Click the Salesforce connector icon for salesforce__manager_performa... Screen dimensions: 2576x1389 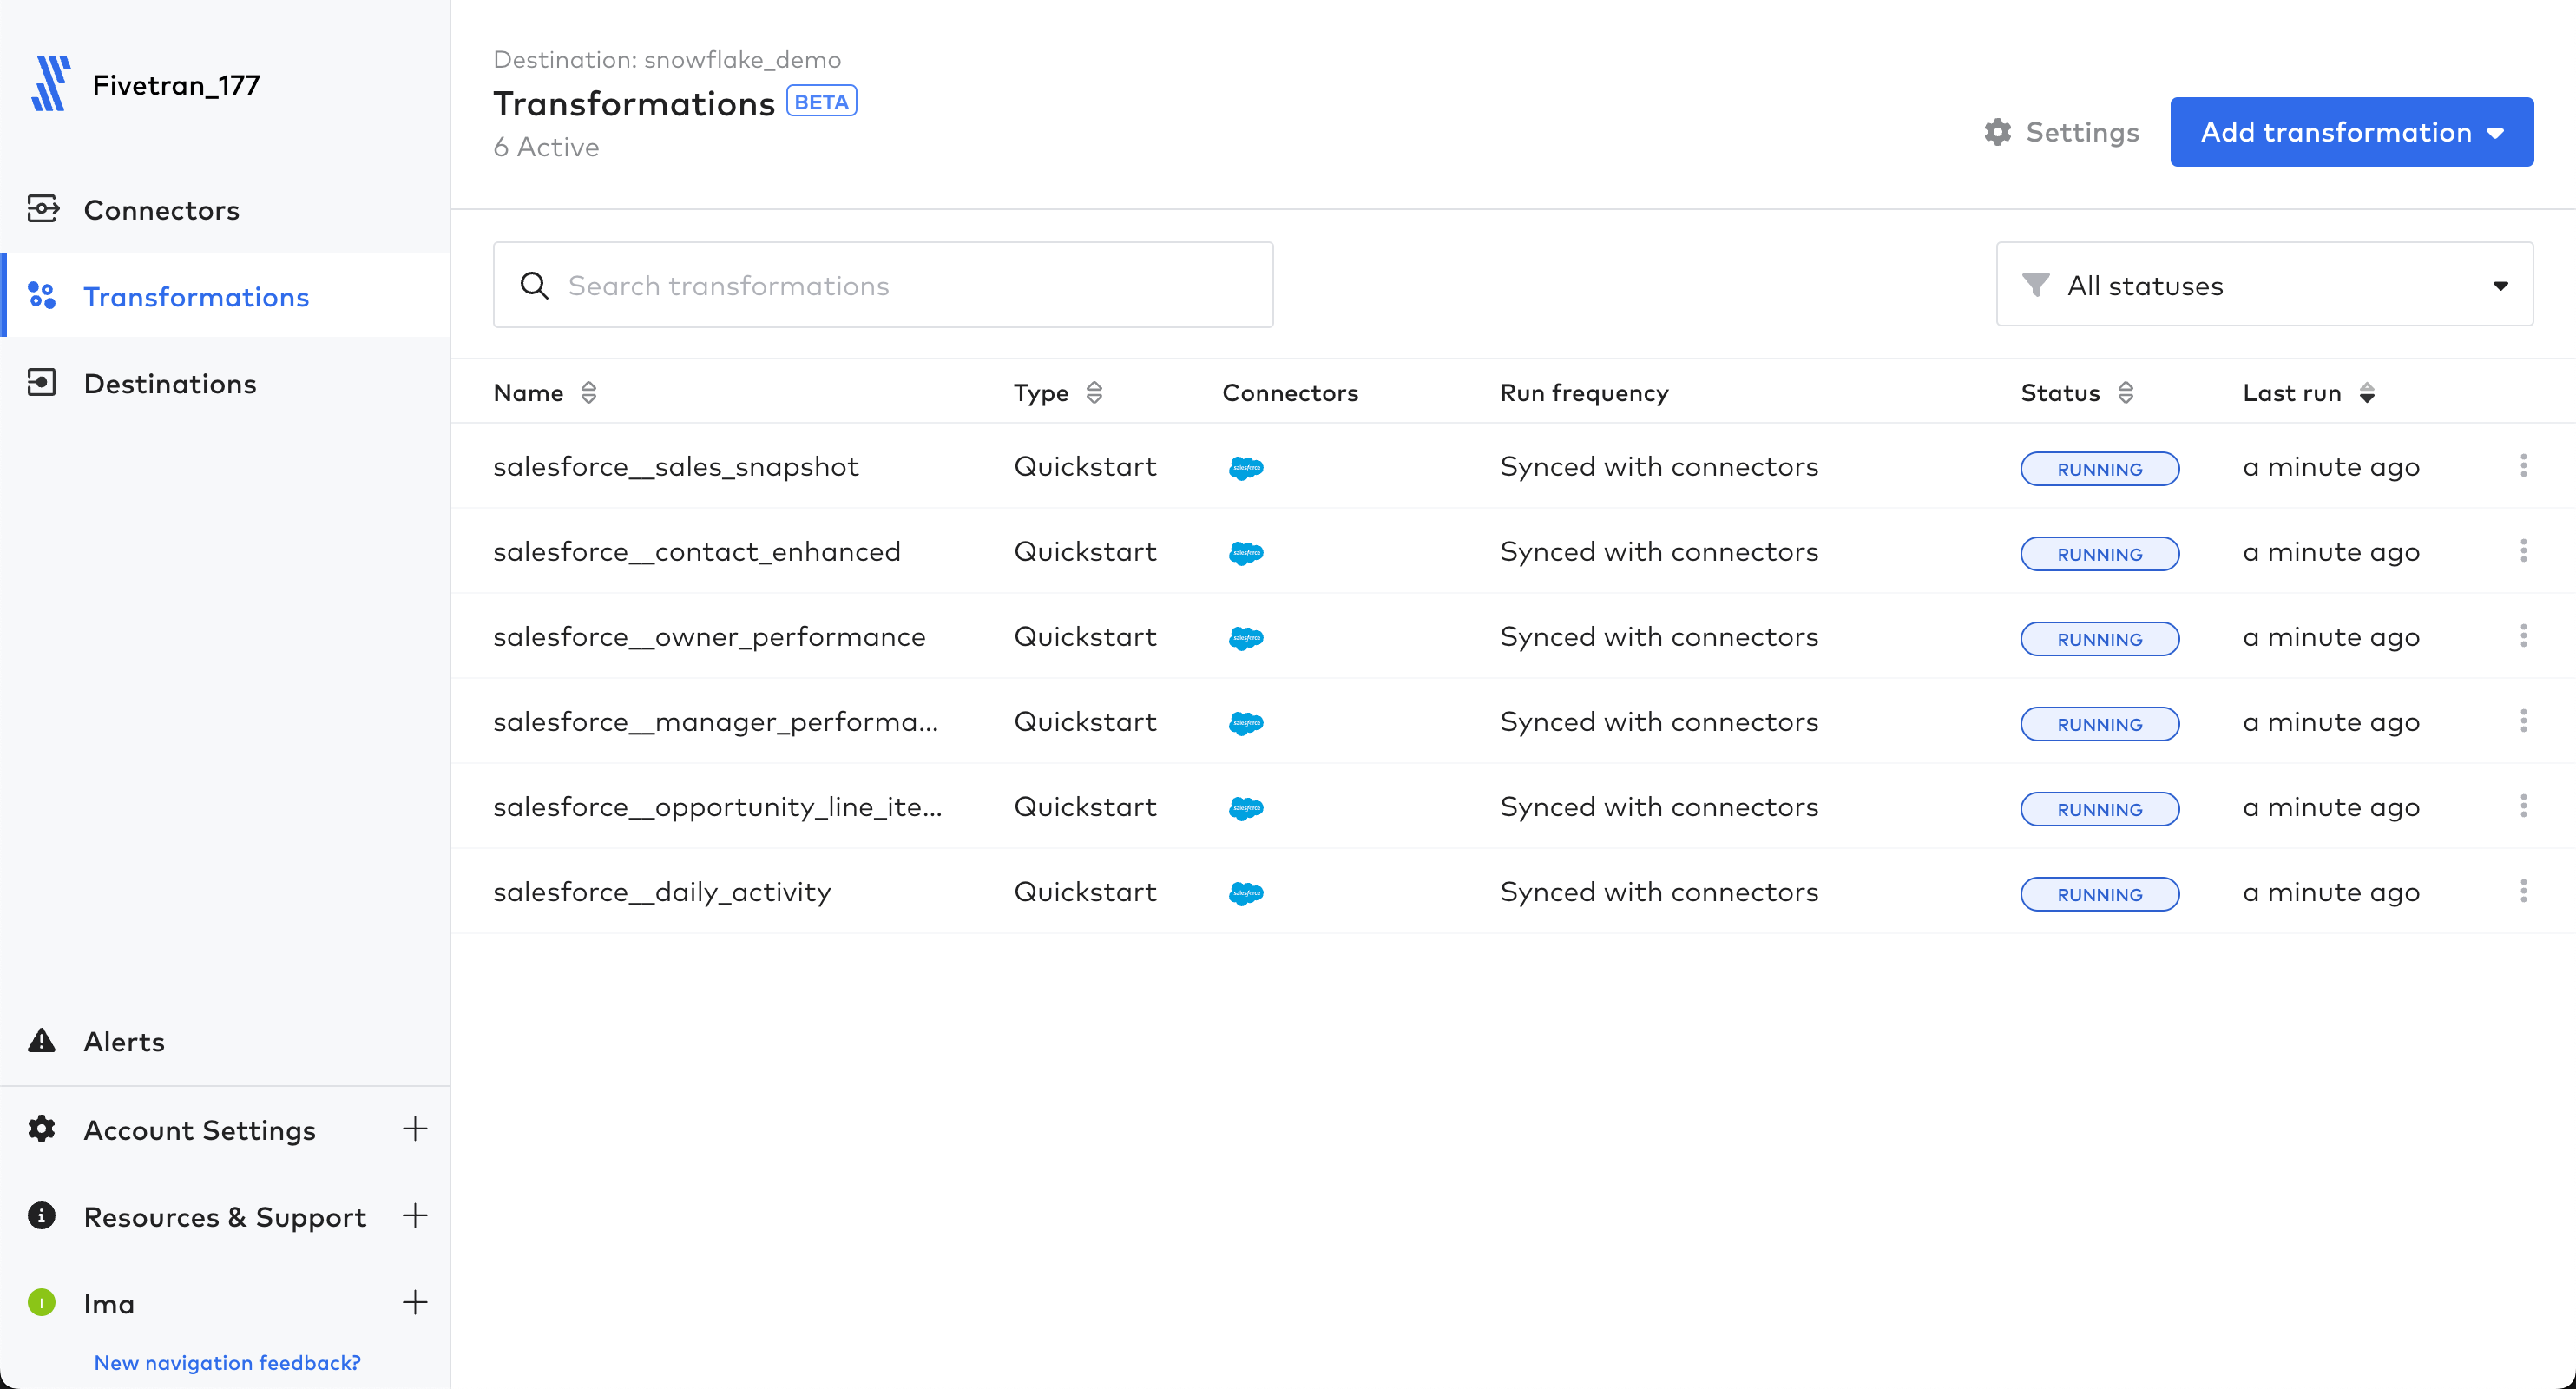1246,721
